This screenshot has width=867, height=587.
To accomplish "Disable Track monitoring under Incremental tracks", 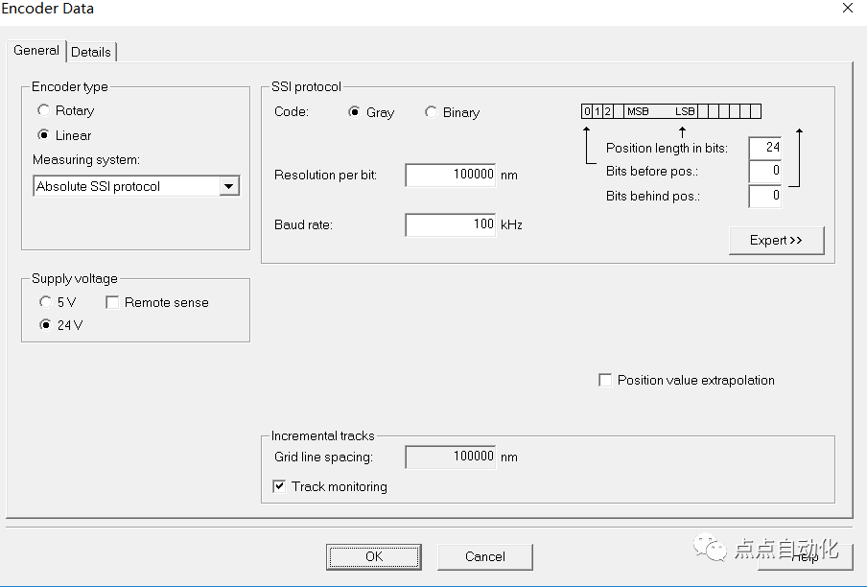I will tap(278, 486).
